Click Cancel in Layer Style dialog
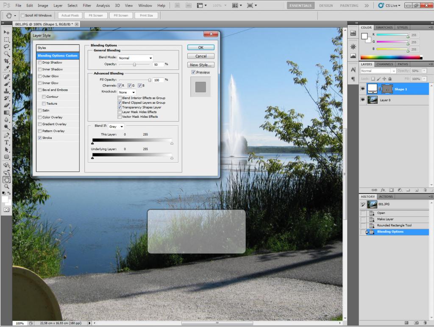Image resolution: width=434 pixels, height=327 pixels. 200,56
